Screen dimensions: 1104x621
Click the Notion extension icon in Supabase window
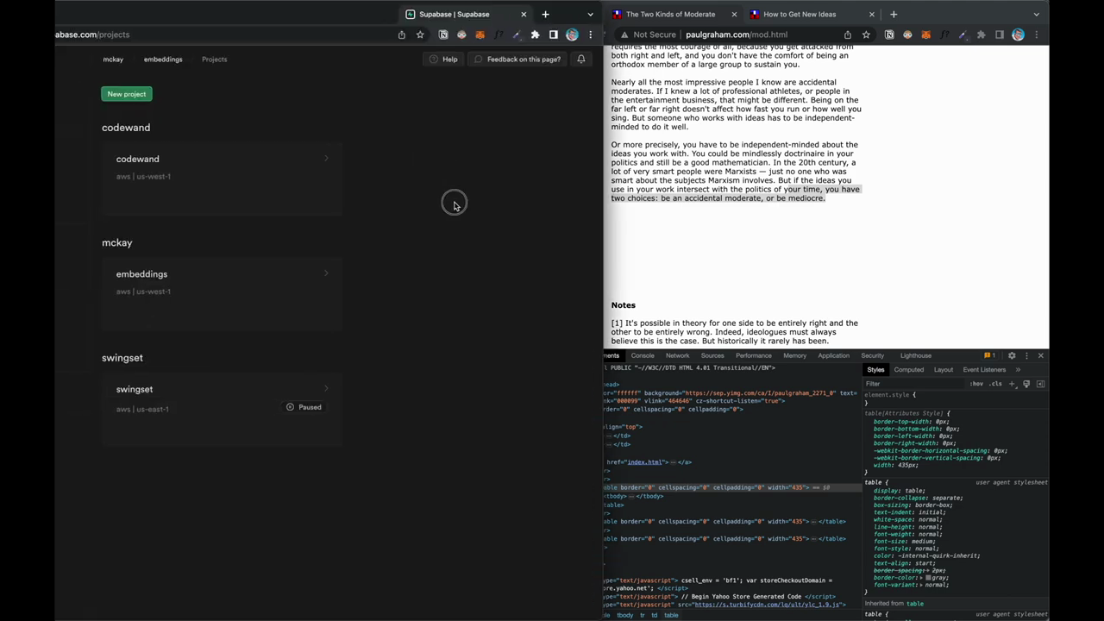point(443,34)
